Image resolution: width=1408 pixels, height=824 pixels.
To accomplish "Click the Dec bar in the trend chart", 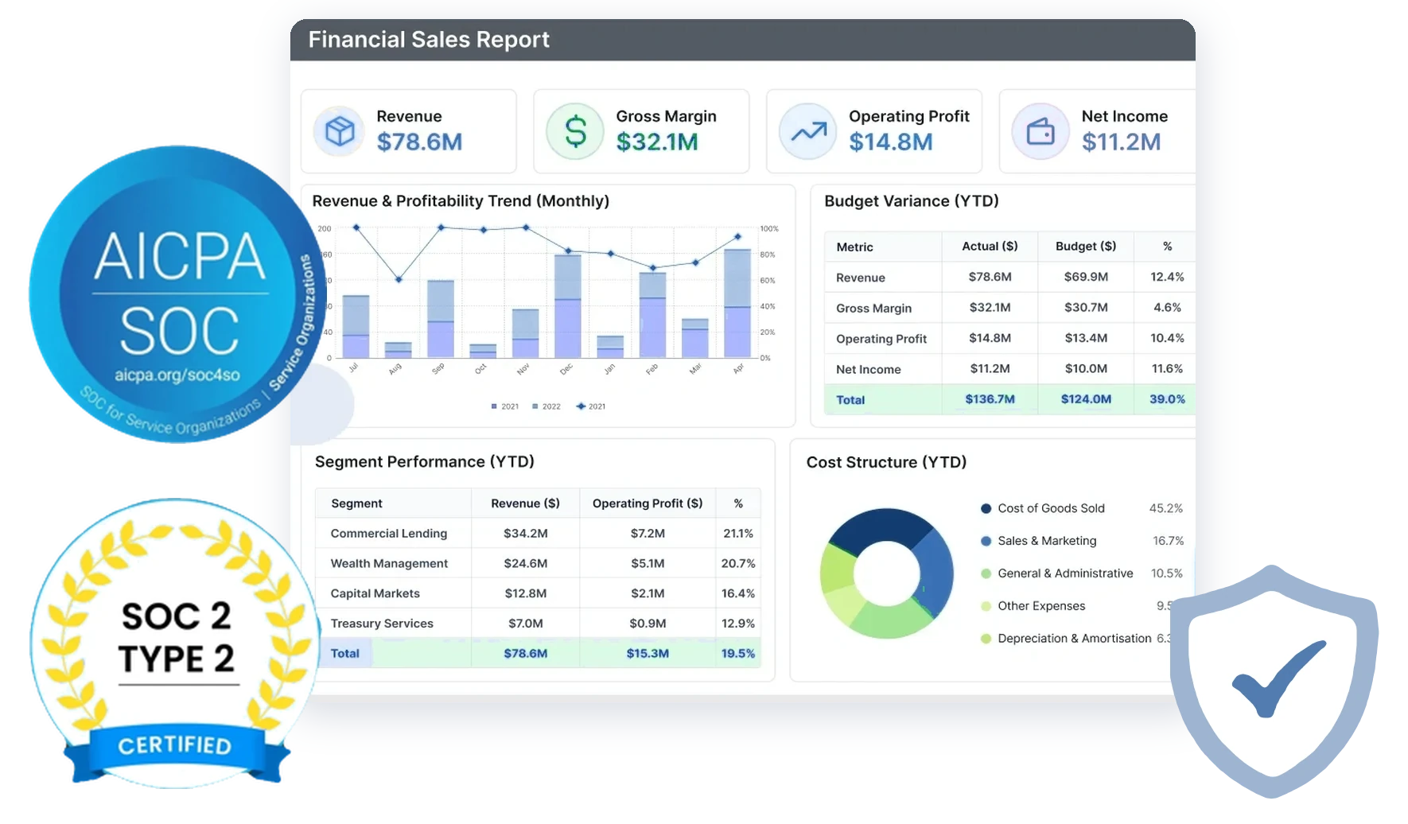I will click(x=567, y=306).
